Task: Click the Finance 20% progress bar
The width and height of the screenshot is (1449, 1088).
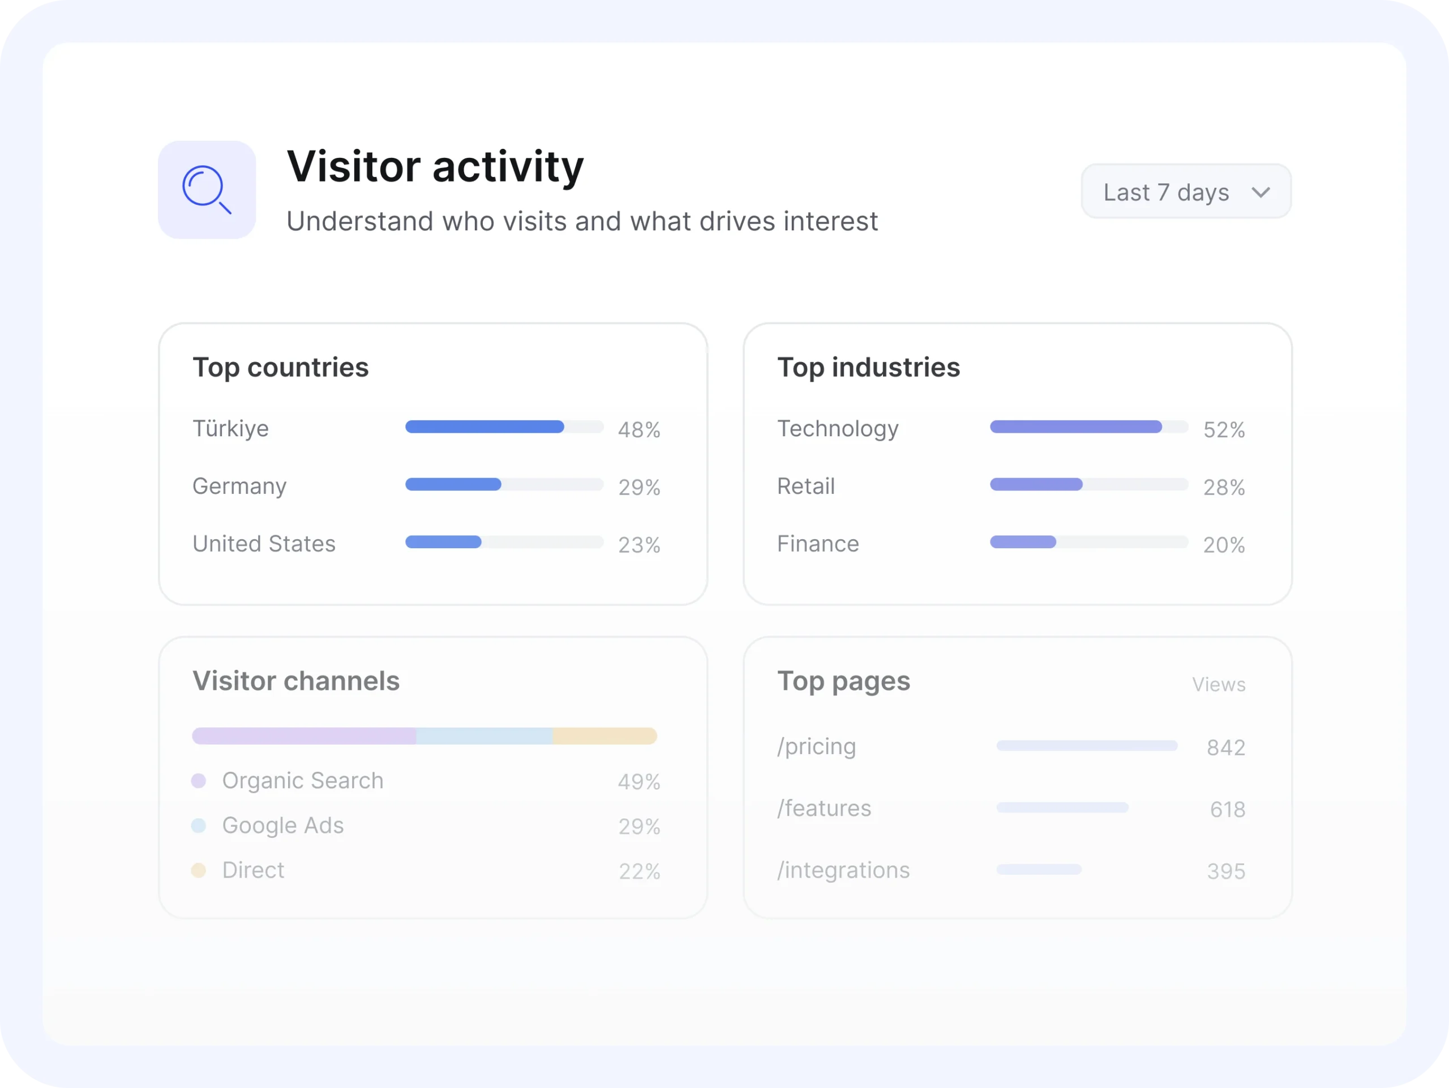Action: [1088, 542]
